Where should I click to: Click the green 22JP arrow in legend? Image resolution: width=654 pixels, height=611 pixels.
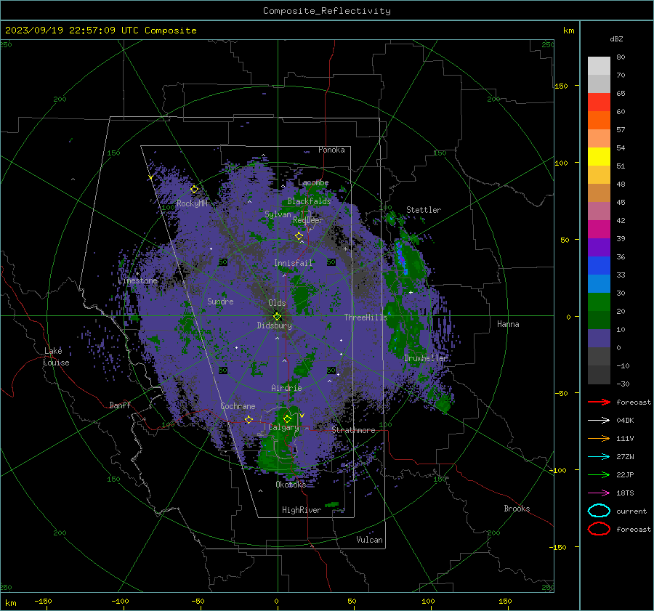[599, 474]
